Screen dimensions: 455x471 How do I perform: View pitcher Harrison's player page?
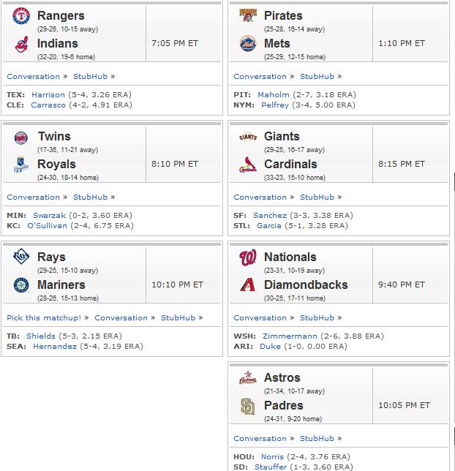point(48,95)
